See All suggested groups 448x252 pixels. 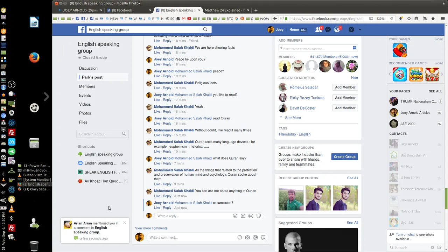pyautogui.click(x=352, y=223)
